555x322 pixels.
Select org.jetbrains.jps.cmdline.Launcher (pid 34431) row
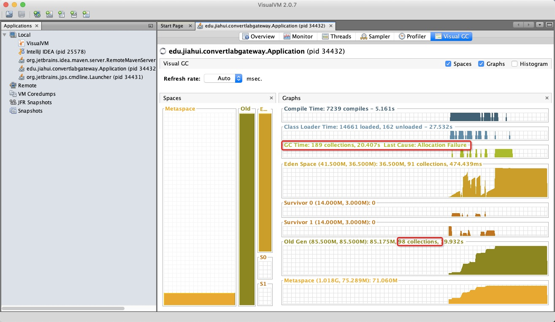tap(84, 77)
